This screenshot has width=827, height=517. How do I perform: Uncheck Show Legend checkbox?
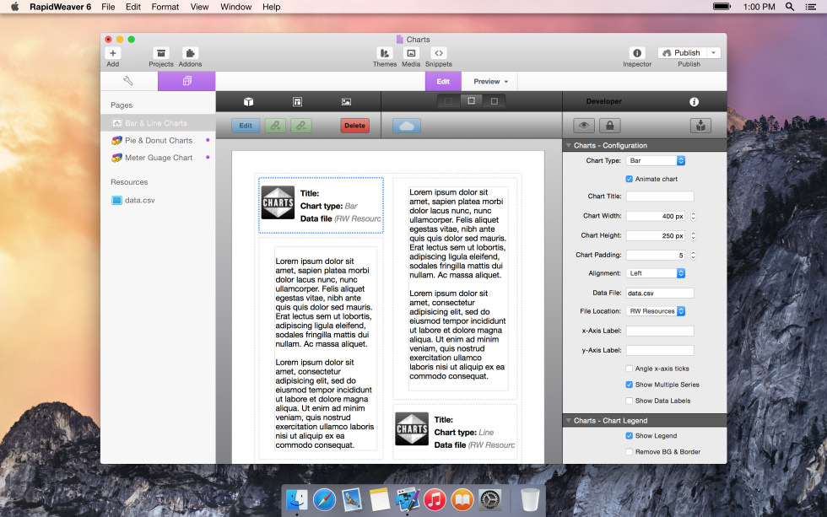tap(630, 436)
